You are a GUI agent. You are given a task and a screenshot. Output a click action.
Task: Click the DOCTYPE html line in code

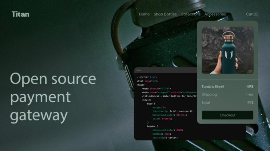click(147, 77)
